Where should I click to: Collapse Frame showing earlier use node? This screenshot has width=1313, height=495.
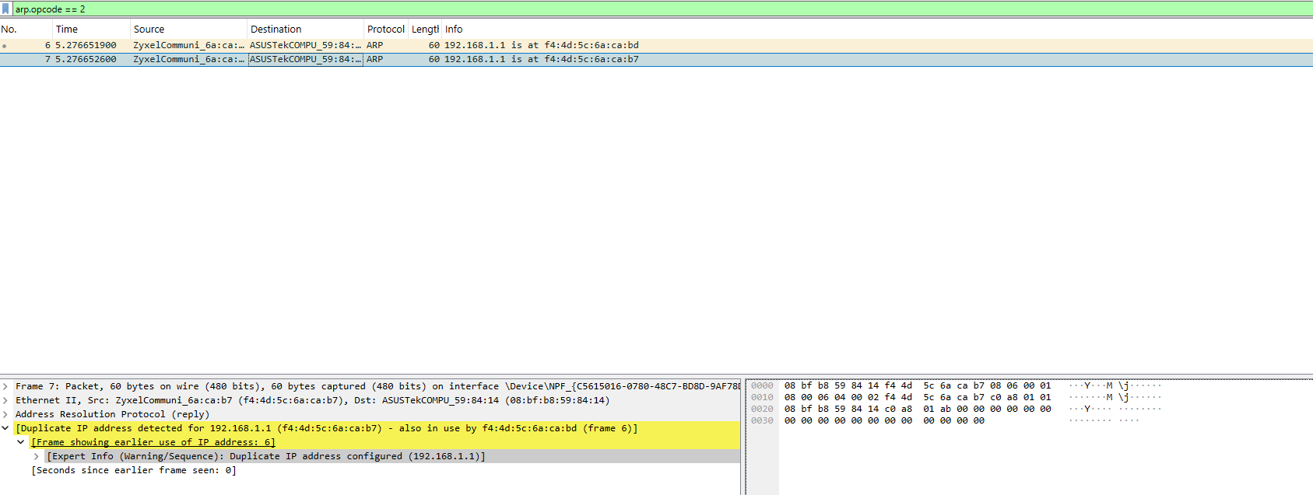pyautogui.click(x=21, y=442)
